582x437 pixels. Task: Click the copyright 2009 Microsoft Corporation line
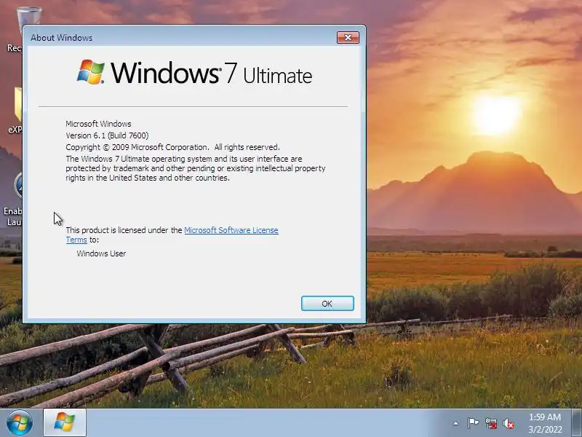[x=172, y=147]
